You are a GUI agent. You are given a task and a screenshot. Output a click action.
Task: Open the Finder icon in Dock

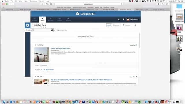(x=4, y=102)
